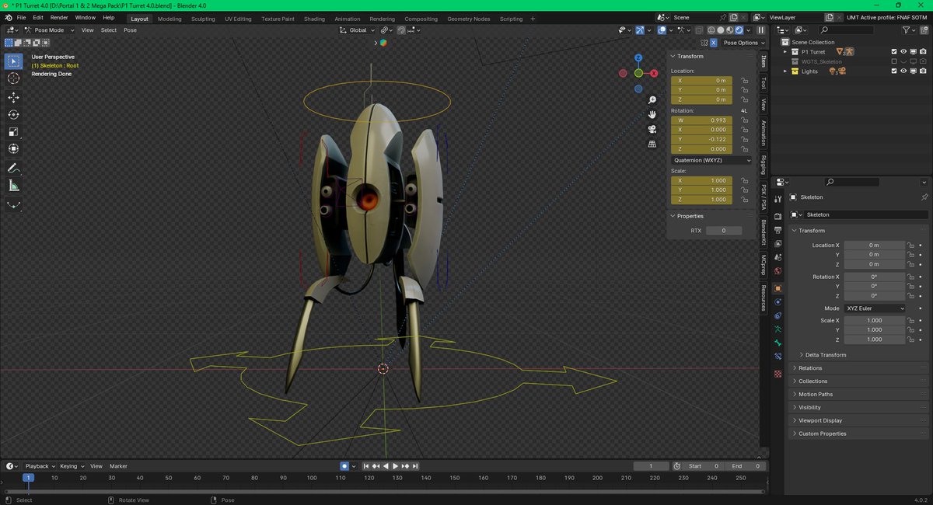Open the Global orientation dropdown
The height and width of the screenshot is (505, 933).
[x=358, y=30]
